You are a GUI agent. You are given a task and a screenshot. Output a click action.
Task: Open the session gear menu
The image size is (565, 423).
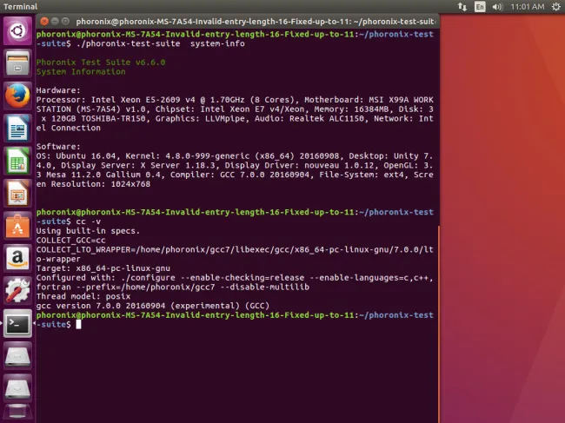556,6
